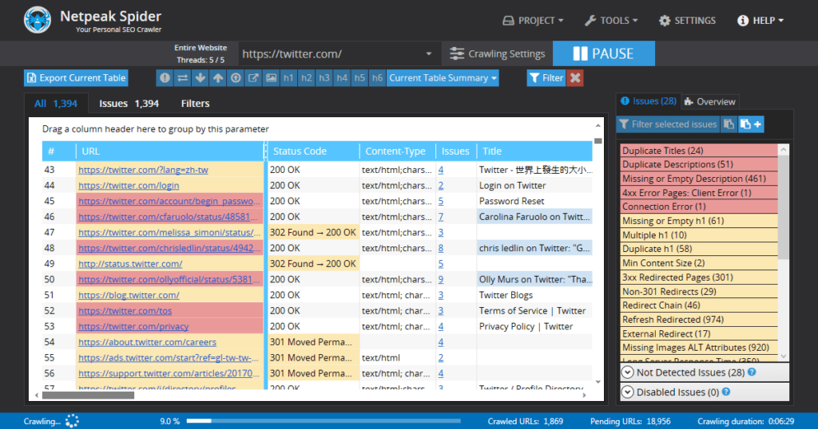This screenshot has width=818, height=429.
Task: Open the PROJECT menu
Action: (533, 20)
